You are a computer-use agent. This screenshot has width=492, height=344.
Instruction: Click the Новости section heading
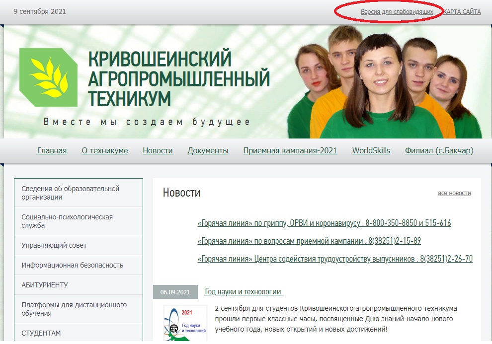pos(181,193)
